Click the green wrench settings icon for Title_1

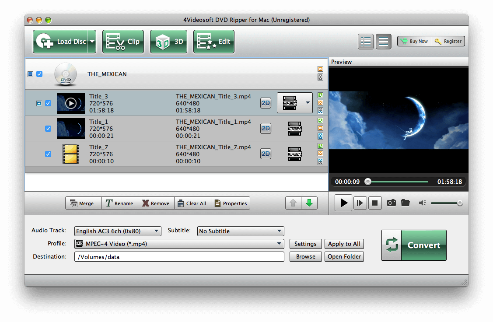pyautogui.click(x=320, y=120)
